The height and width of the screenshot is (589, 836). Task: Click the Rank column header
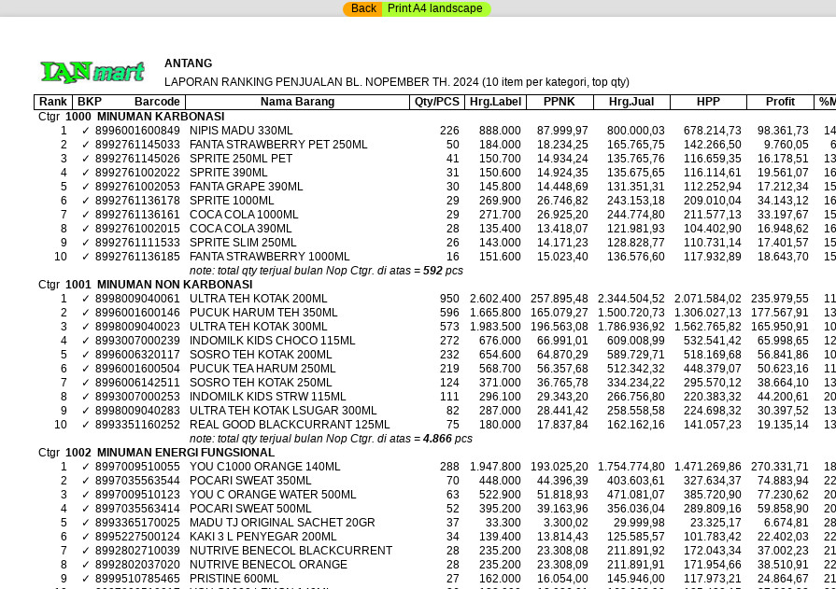coord(52,102)
